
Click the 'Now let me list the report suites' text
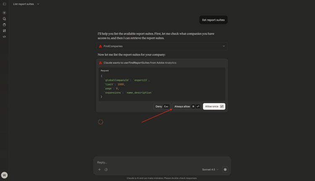(131, 55)
